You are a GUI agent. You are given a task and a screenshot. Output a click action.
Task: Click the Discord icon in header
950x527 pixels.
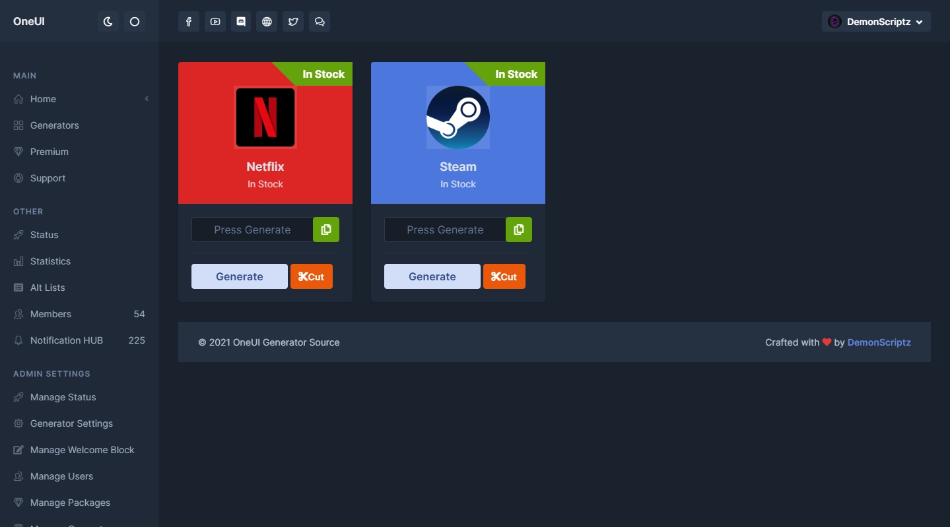click(x=241, y=22)
